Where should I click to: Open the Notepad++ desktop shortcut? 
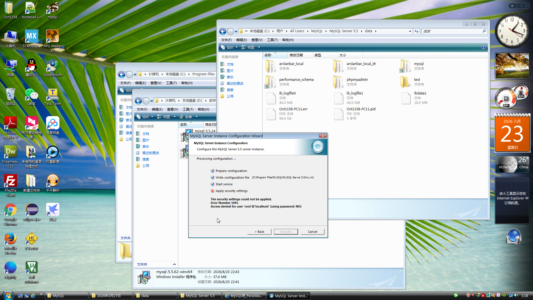pyautogui.click(x=31, y=10)
